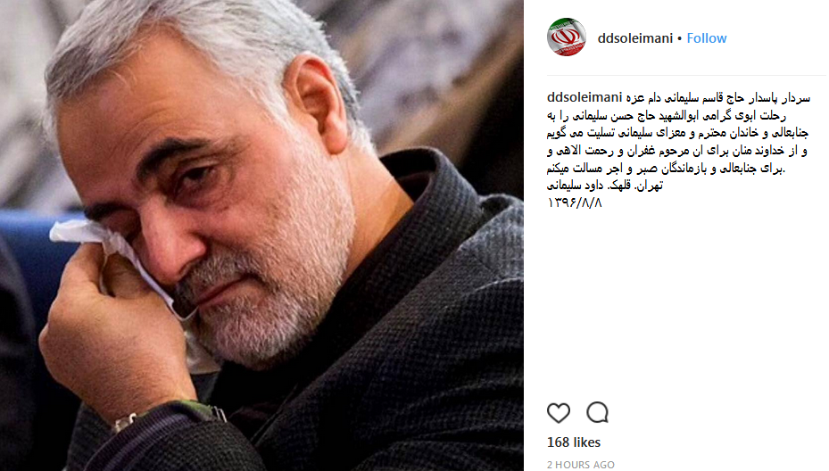
Task: Click caption line ending 'اجر مسالت میکنم'
Action: 667,168
